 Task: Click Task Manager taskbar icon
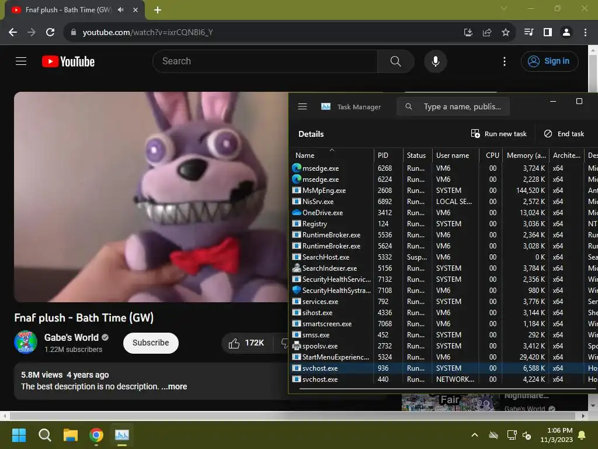(122, 435)
